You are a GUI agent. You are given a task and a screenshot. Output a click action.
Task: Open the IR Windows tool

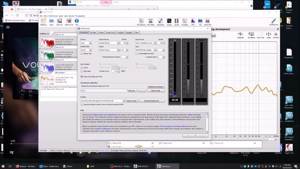pyautogui.click(x=142, y=22)
